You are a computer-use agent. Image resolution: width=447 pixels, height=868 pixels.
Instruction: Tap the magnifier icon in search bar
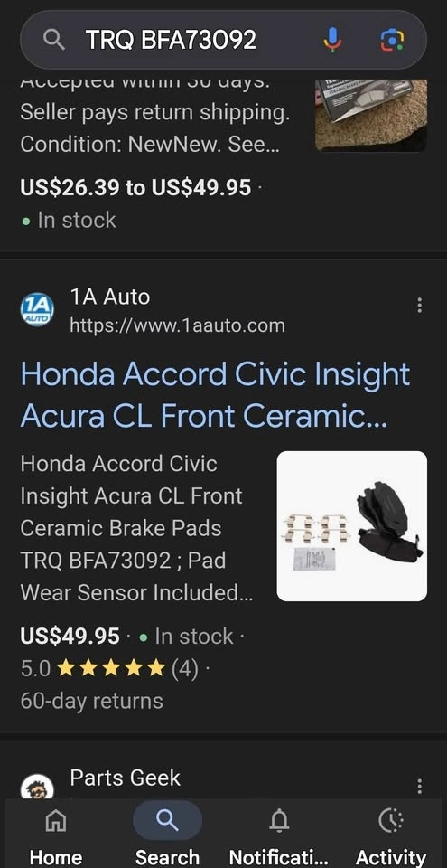53,40
